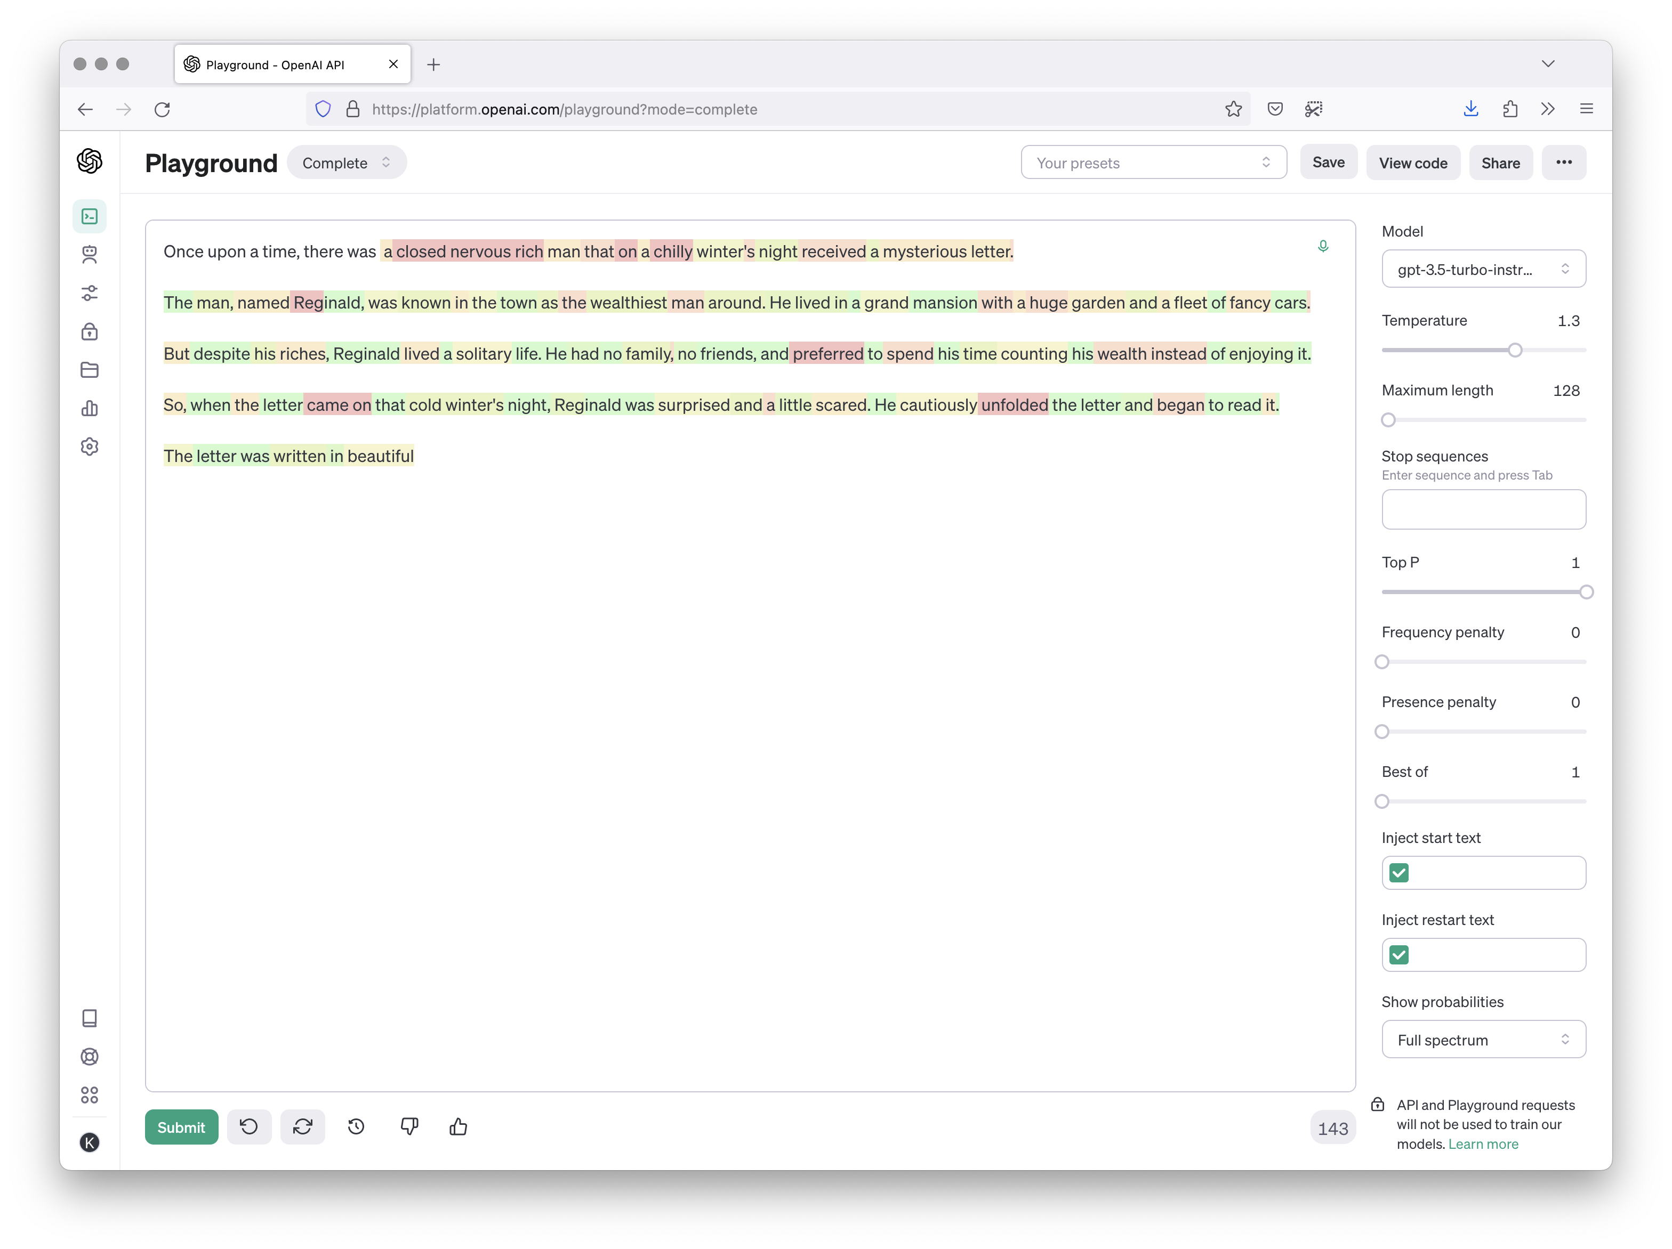Open the Complete mode dropdown
The height and width of the screenshot is (1249, 1672).
pos(346,163)
